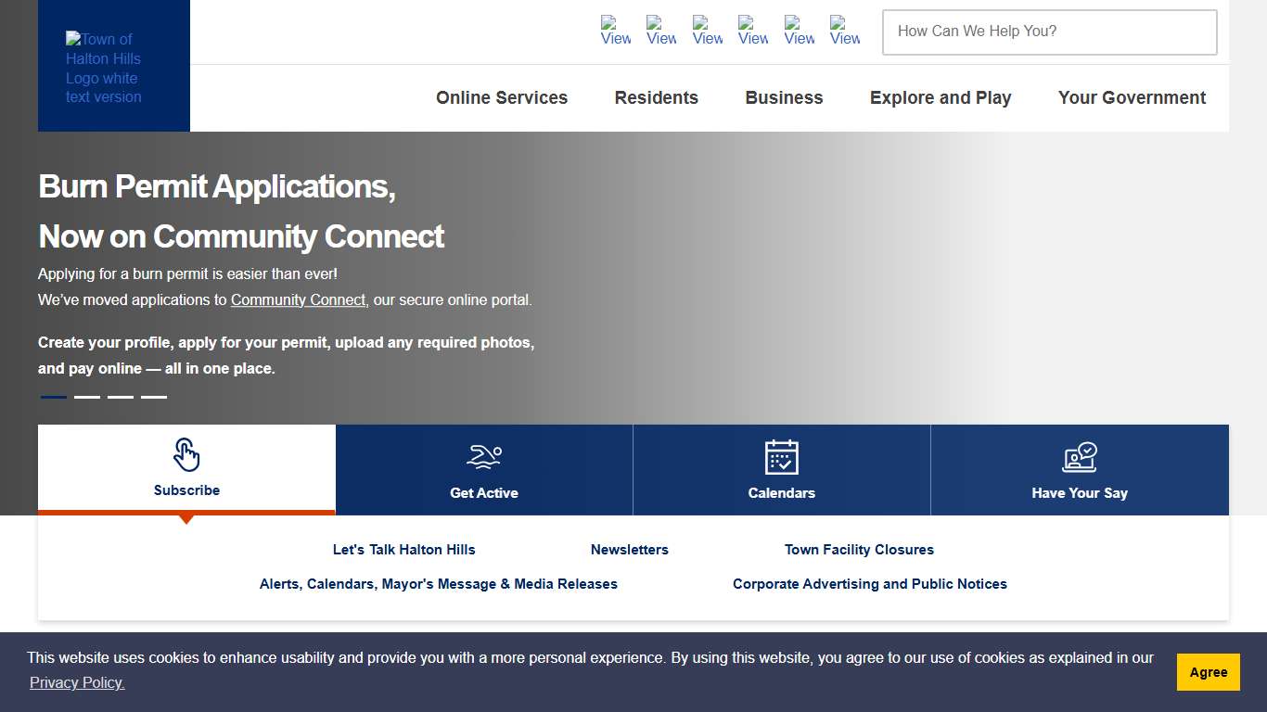Image resolution: width=1267 pixels, height=712 pixels.
Task: Go to the second carousel slide indicator
Action: coord(87,397)
